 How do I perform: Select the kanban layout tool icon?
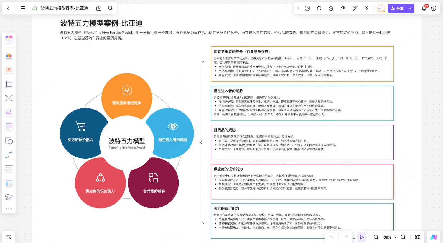[9, 126]
